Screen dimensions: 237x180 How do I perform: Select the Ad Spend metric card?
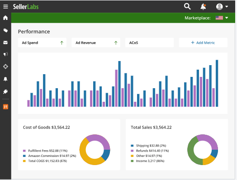pos(42,43)
